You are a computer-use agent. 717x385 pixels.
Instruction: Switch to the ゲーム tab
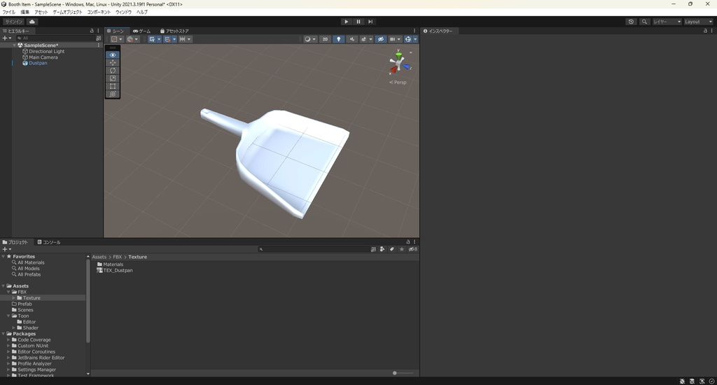tap(141, 31)
